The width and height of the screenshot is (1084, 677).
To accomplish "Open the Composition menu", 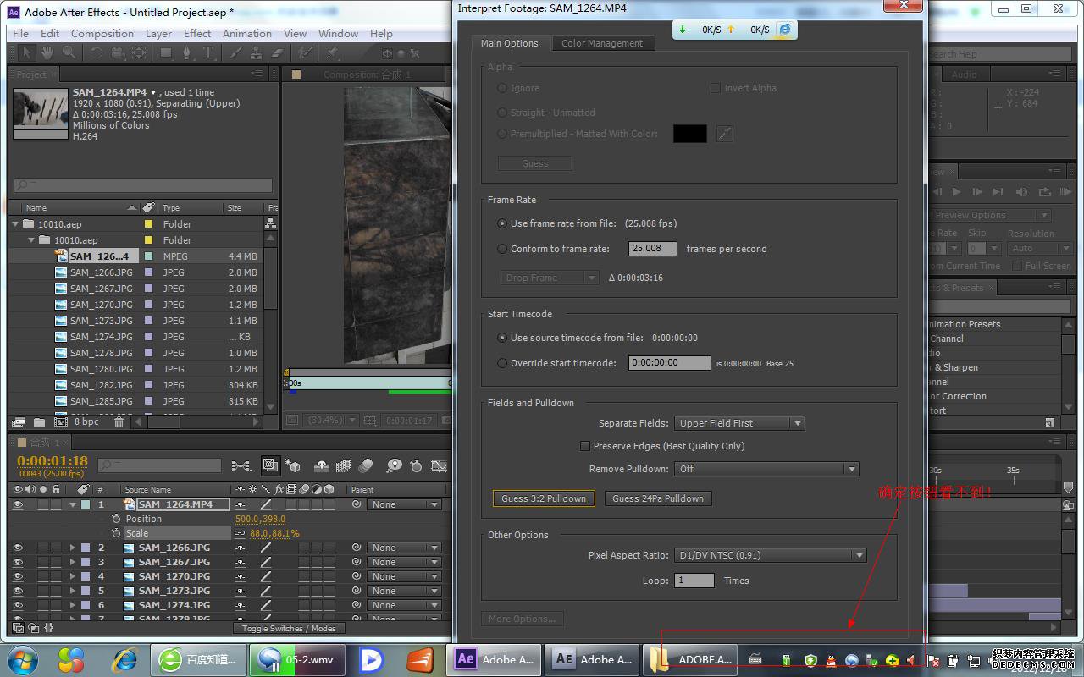I will pos(102,34).
